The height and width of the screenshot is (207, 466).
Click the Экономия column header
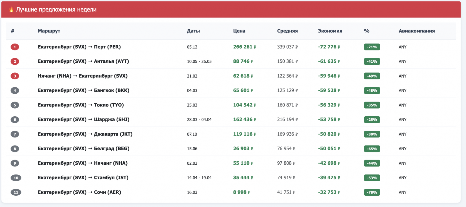[330, 31]
